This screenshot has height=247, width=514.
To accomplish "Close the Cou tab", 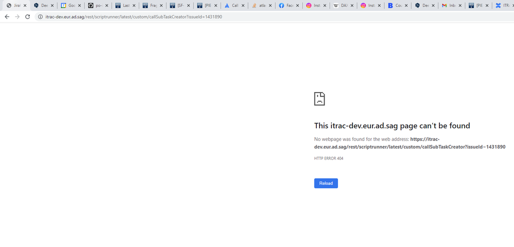I will coord(406,6).
